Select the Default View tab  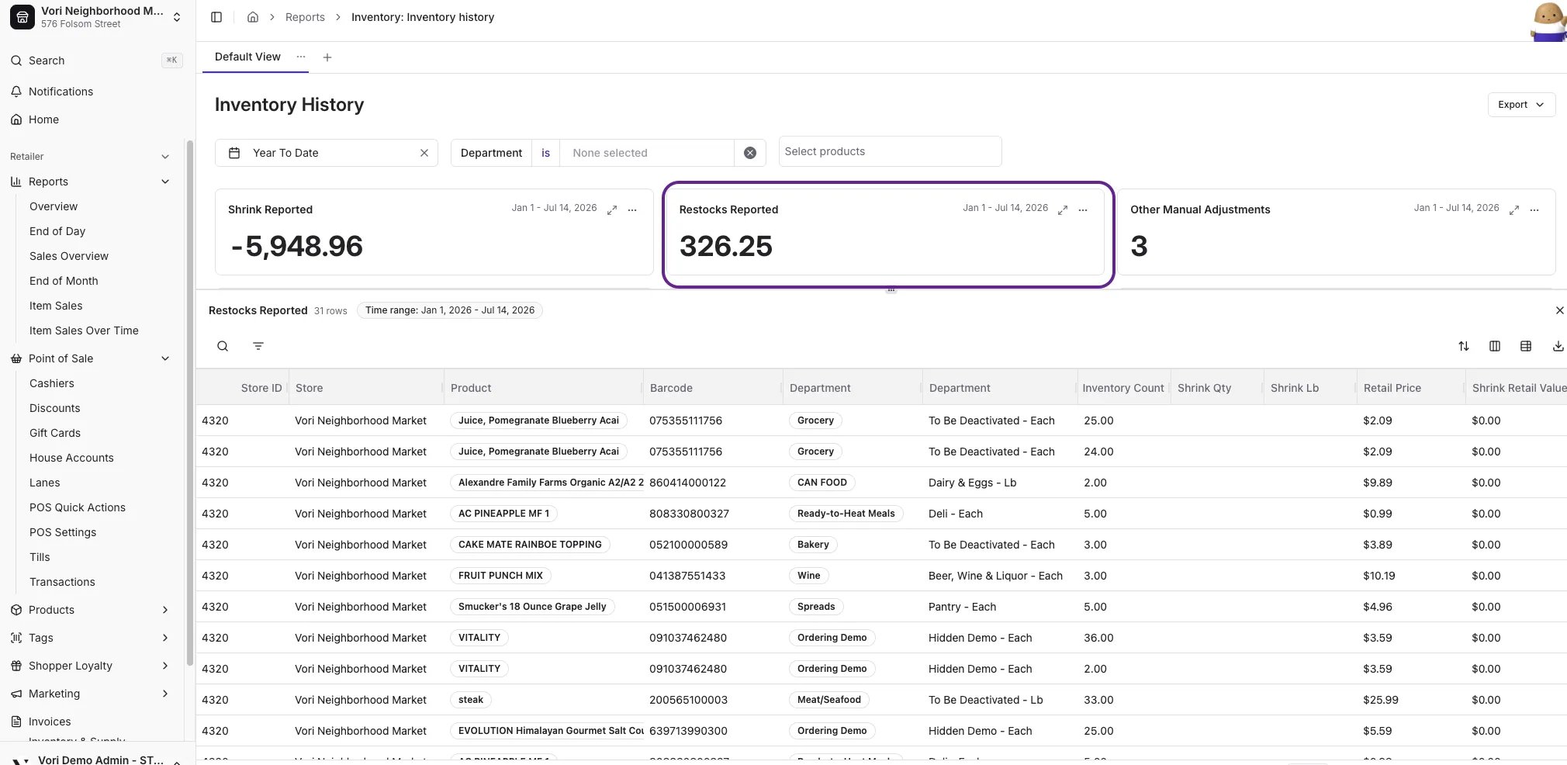[x=247, y=57]
